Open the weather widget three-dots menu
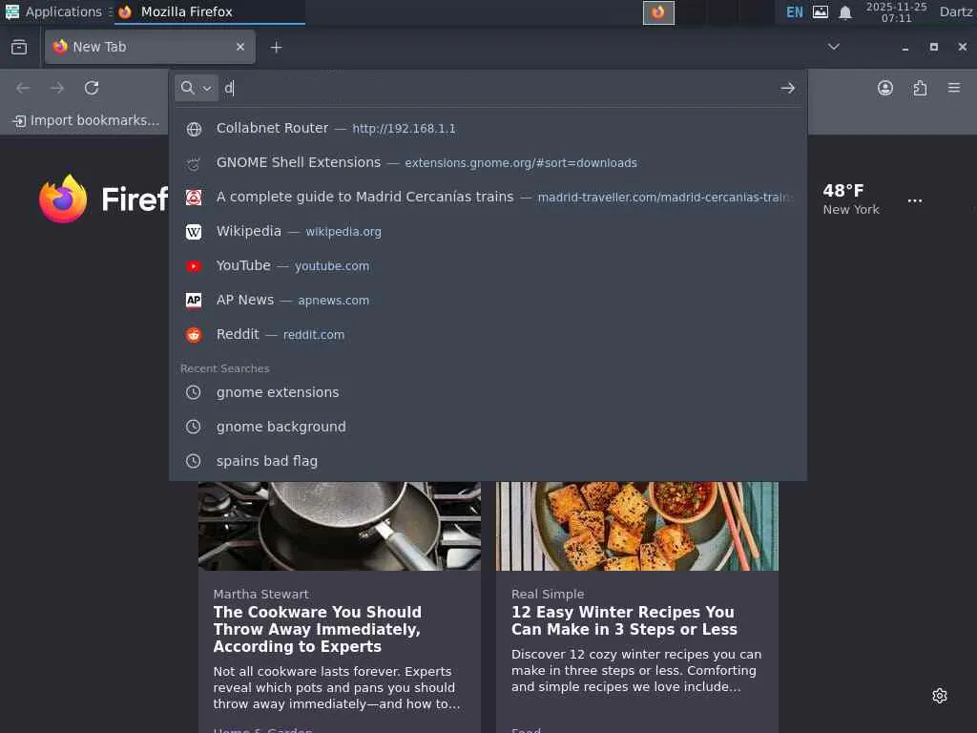The height and width of the screenshot is (733, 977). click(915, 200)
